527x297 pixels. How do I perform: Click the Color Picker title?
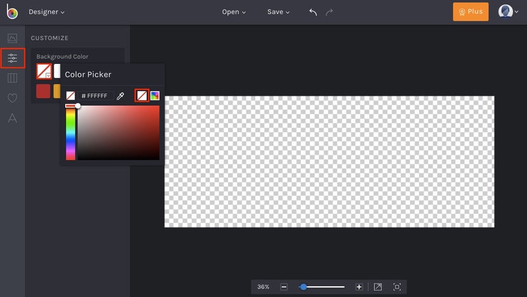[x=88, y=75]
